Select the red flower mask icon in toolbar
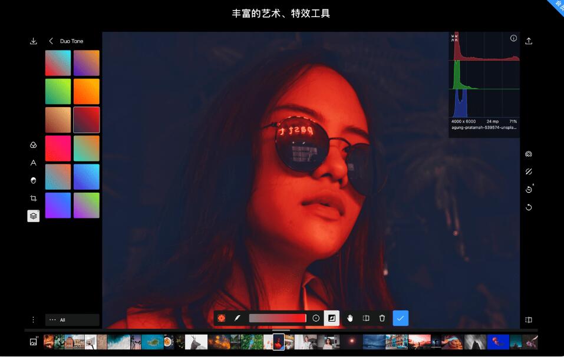Image resolution: width=564 pixels, height=357 pixels. click(221, 318)
